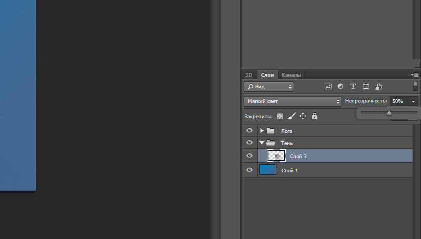Filter layers by type (T) icon
This screenshot has height=239, width=421.
click(x=353, y=87)
